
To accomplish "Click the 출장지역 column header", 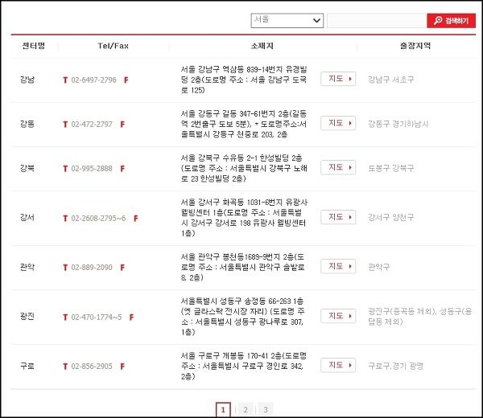I will [x=415, y=46].
